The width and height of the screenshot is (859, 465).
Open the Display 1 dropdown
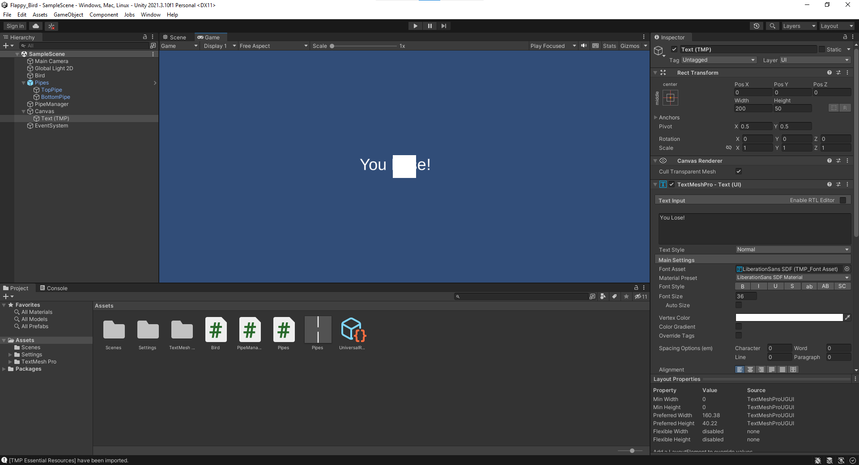pos(220,46)
